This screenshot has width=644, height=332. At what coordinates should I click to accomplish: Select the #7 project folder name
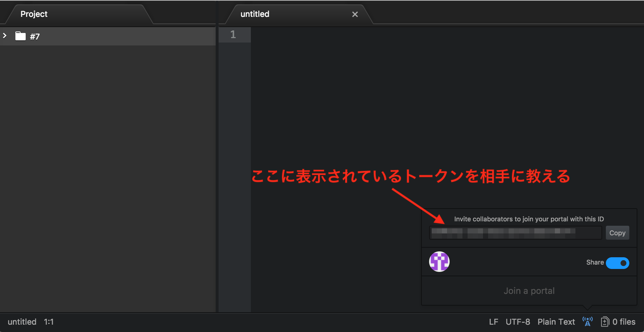pos(35,36)
